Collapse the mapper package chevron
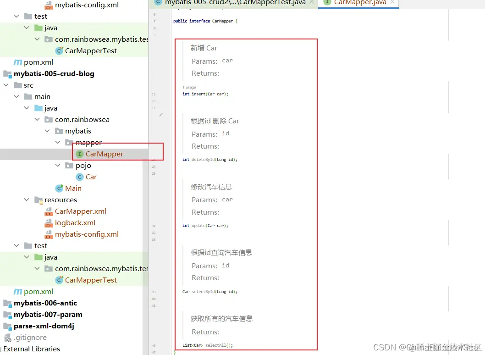The height and width of the screenshot is (355, 485). point(58,142)
